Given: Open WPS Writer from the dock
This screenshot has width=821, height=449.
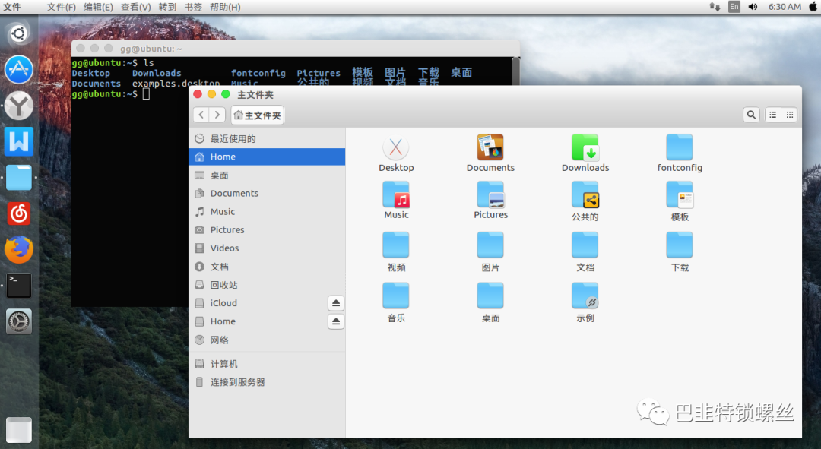Looking at the screenshot, I should [x=19, y=141].
